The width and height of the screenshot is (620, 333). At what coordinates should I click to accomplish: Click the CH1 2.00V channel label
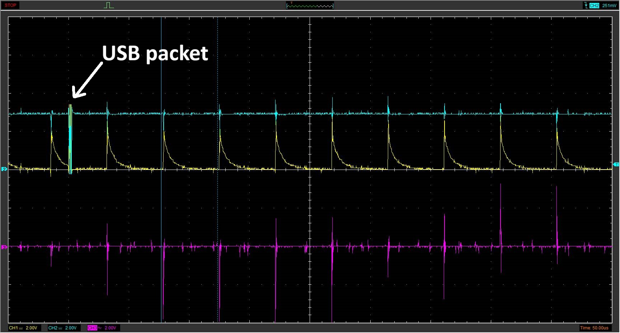(23, 328)
